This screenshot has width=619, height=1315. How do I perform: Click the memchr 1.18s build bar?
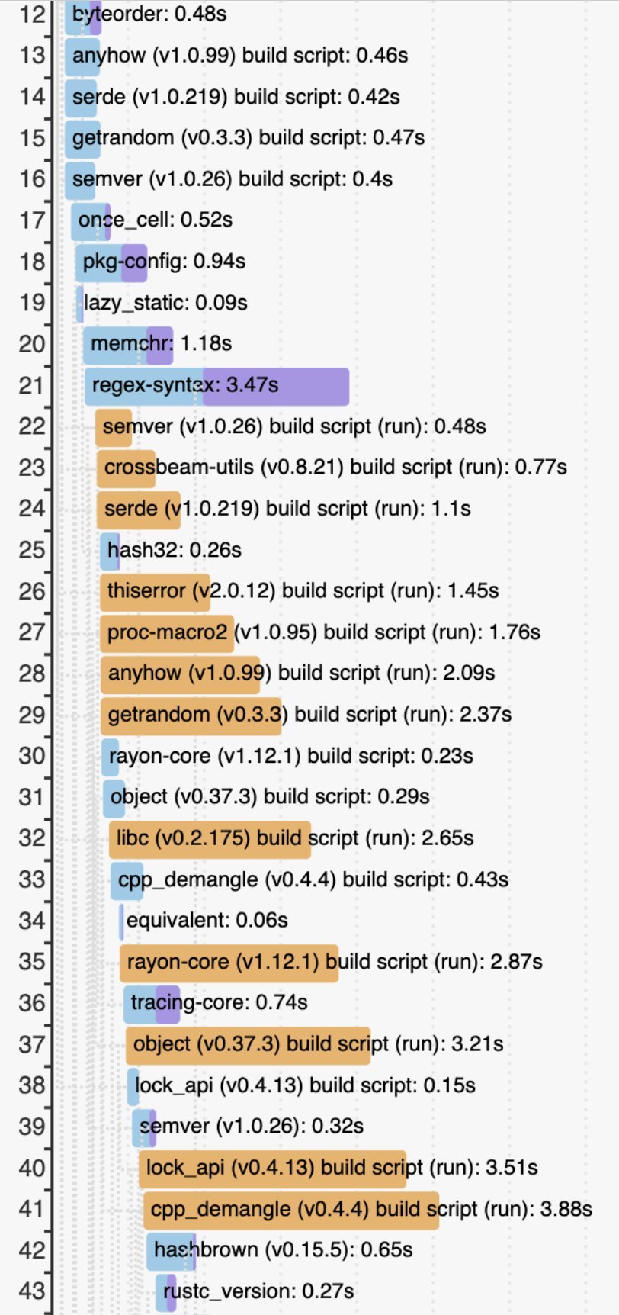coord(128,345)
